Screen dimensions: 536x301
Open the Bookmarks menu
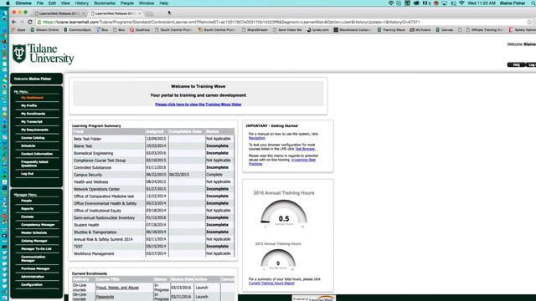105,3
